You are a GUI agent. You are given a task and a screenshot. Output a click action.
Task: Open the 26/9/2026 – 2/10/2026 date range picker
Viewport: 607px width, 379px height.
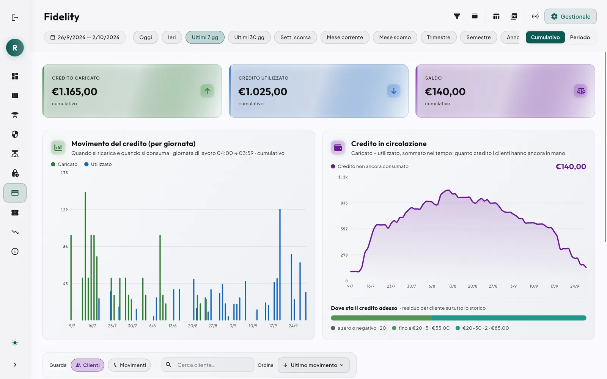tap(85, 37)
